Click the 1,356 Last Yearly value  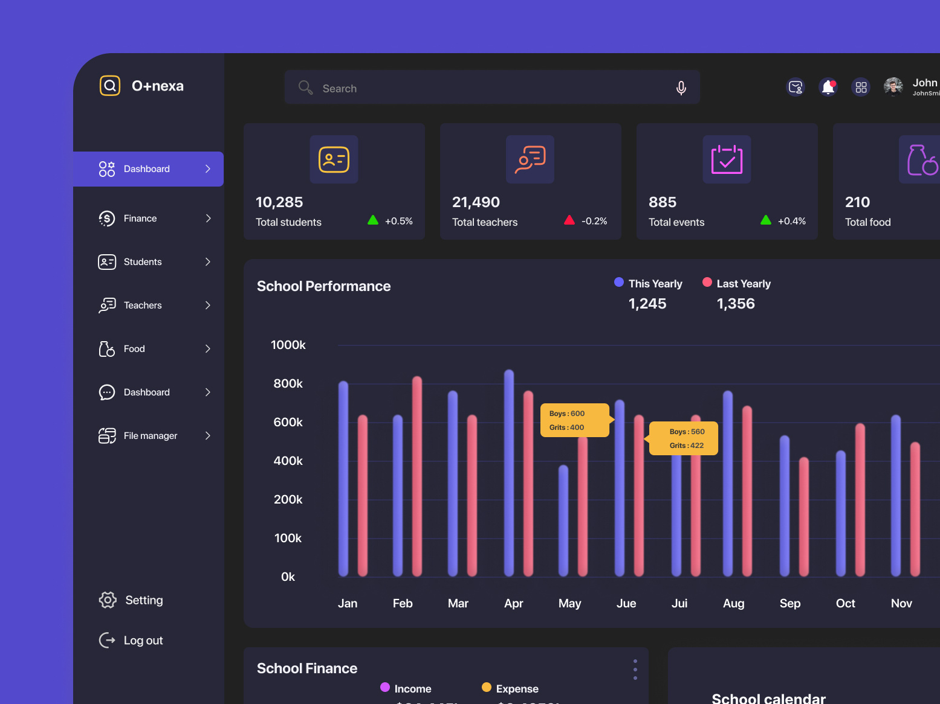pyautogui.click(x=736, y=304)
